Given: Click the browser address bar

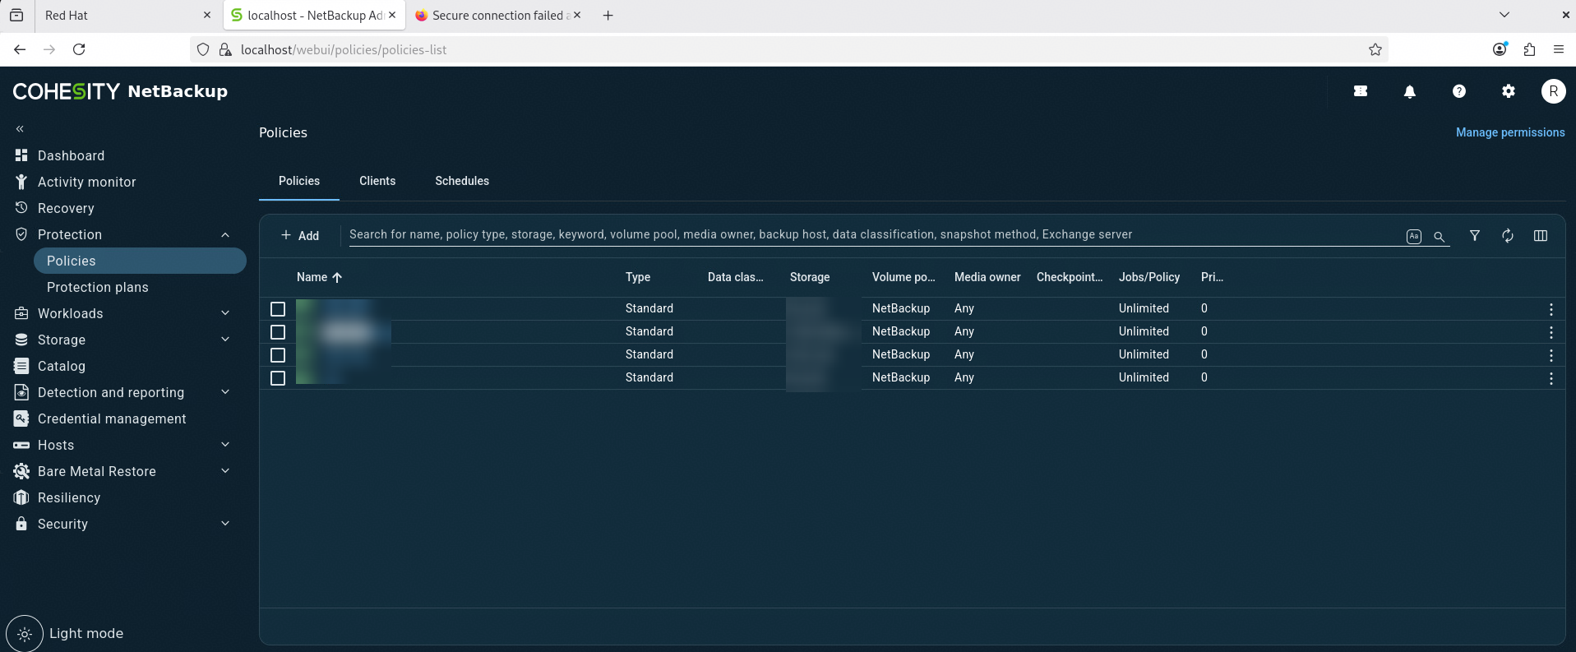Looking at the screenshot, I should pos(789,49).
